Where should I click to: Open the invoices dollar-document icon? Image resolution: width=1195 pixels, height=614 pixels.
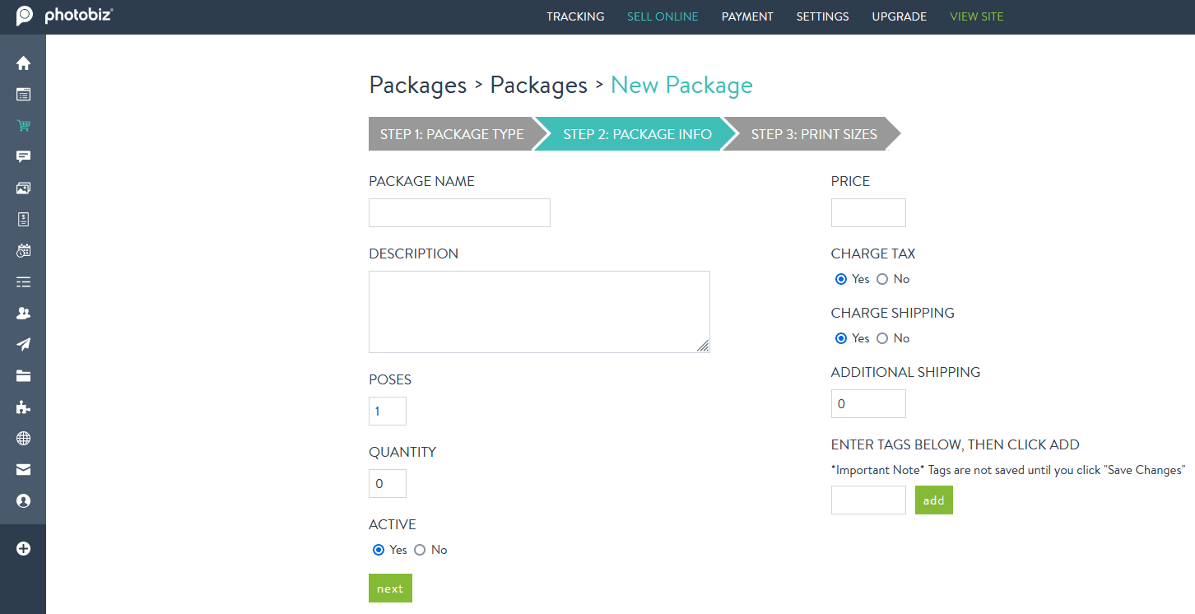pyautogui.click(x=23, y=219)
